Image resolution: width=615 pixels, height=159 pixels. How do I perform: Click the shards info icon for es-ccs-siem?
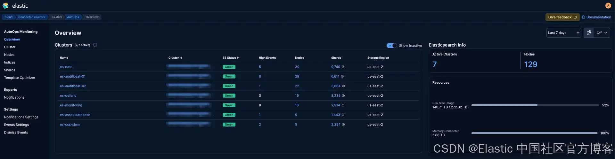click(343, 125)
